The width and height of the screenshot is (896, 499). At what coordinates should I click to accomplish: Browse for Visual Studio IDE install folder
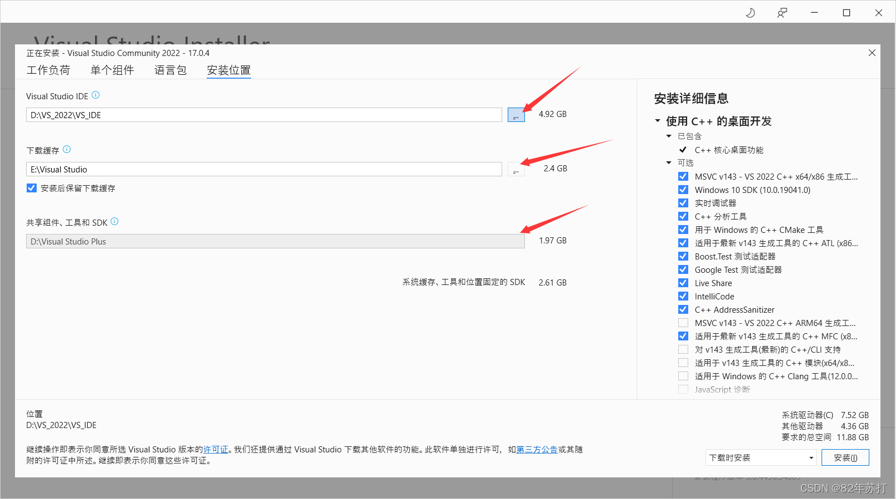point(516,115)
